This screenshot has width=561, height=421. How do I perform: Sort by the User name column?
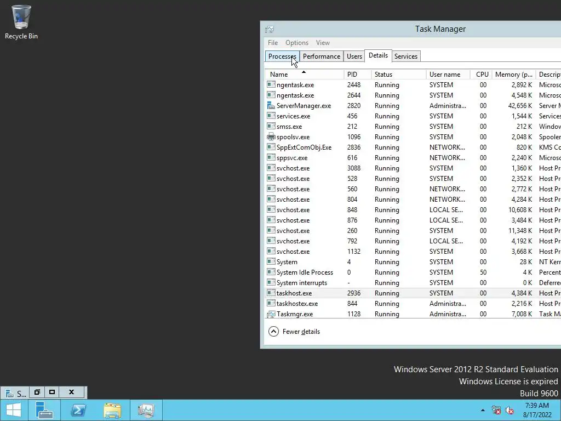pos(448,75)
